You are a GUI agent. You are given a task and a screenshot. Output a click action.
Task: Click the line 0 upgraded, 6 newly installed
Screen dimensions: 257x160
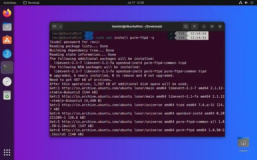pos(112,76)
